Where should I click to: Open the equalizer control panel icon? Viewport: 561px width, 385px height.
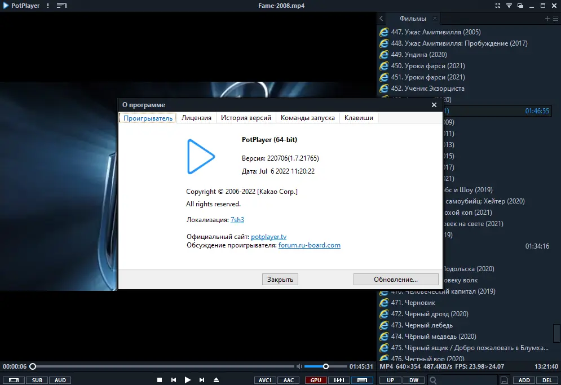(x=339, y=380)
